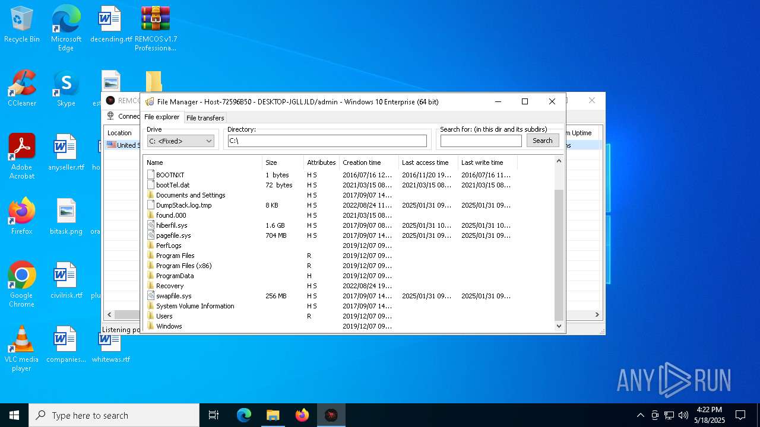Open network tray icon
Viewport: 760px width, 427px height.
click(669, 415)
